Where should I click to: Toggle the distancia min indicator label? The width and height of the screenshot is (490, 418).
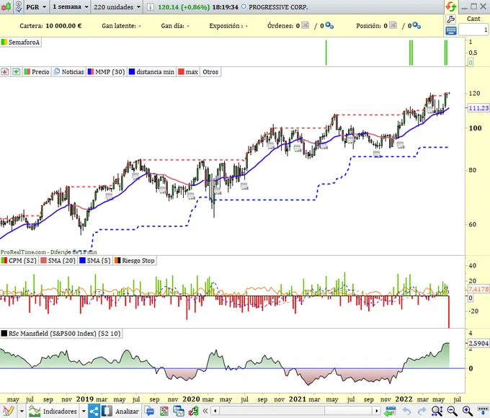pos(151,72)
